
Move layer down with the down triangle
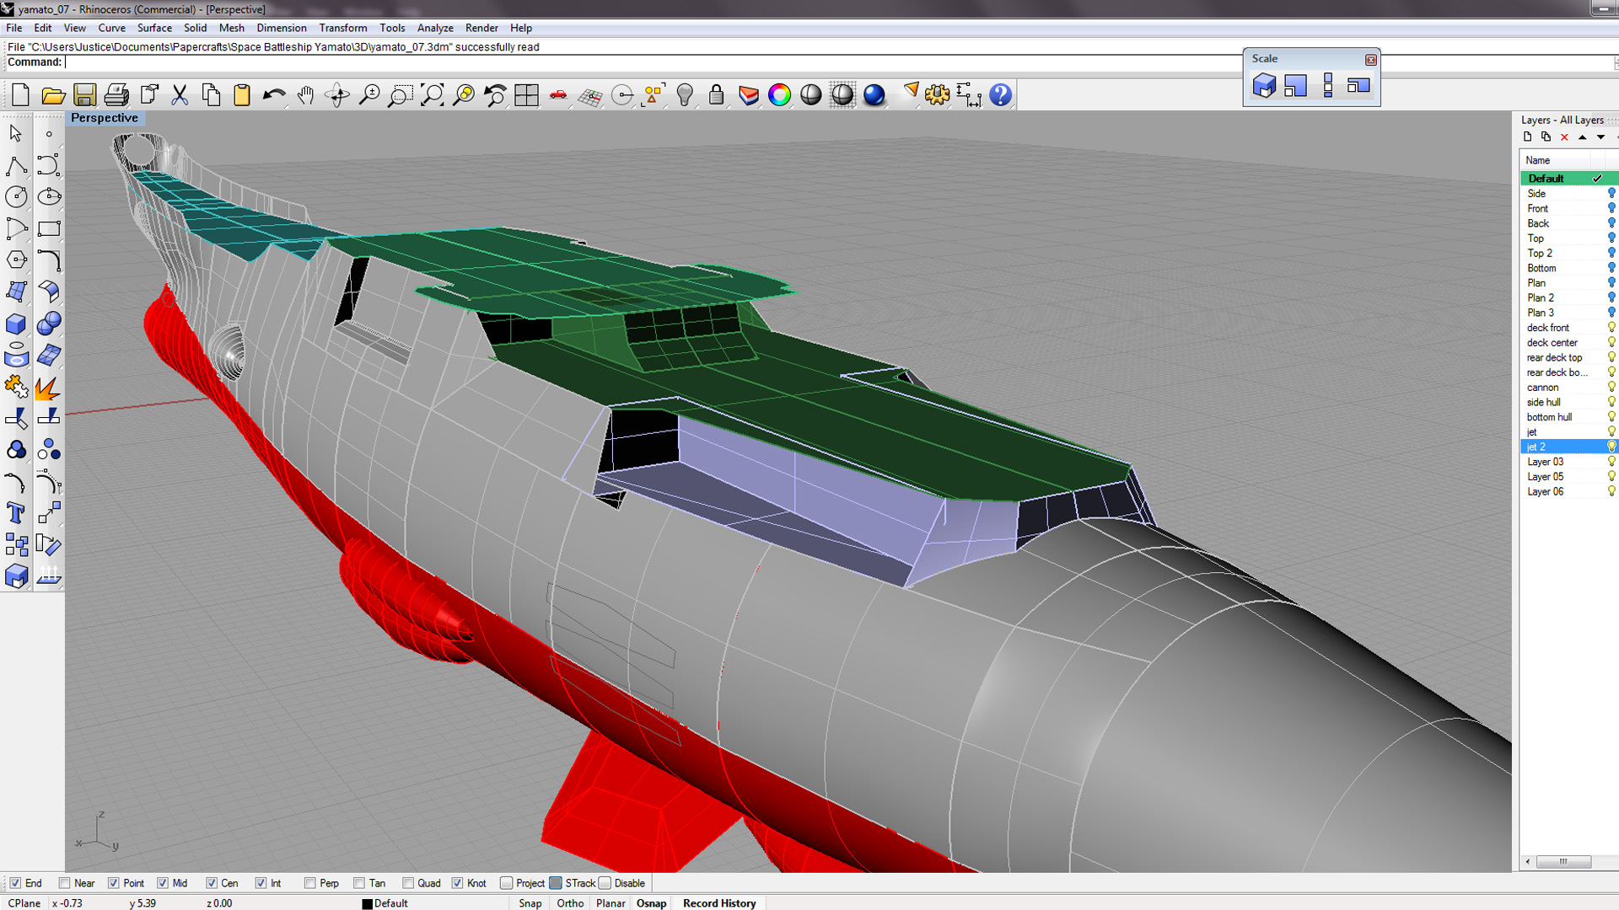pyautogui.click(x=1600, y=137)
